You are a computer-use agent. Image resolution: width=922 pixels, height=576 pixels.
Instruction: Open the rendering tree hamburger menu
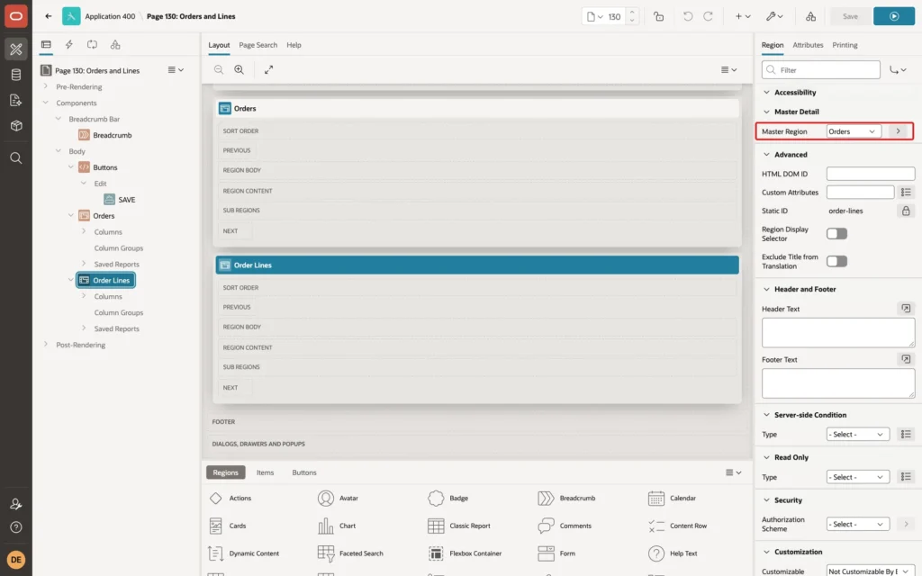click(x=176, y=69)
